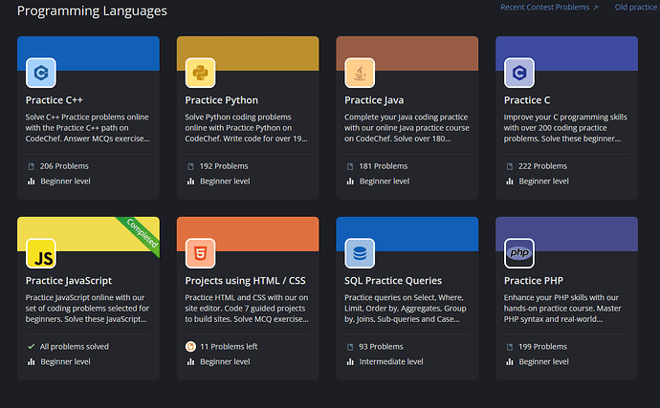Click 'Beginner level' text in Practice PHP card
Viewport: 660px width, 408px height.
click(x=543, y=362)
